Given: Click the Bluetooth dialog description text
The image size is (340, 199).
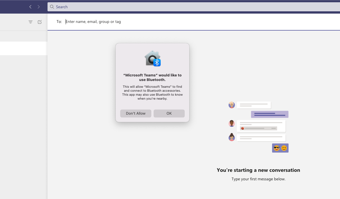Looking at the screenshot, I should [x=152, y=93].
